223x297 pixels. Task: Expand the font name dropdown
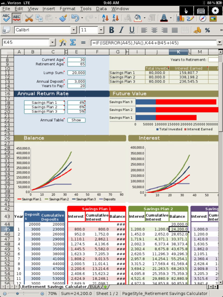point(73,30)
